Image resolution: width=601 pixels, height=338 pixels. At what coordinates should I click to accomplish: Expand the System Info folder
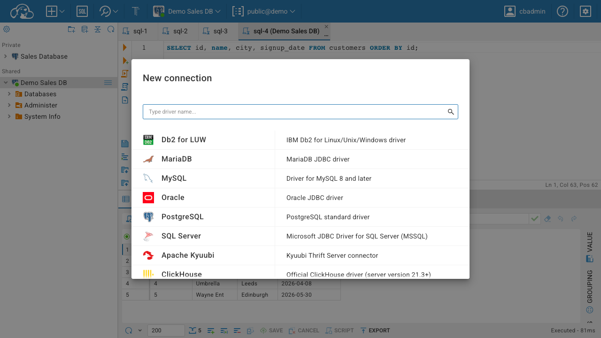tap(9, 116)
